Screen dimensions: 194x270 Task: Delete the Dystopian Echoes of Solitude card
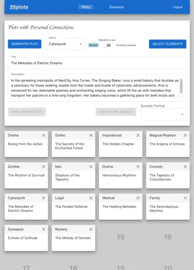pos(44,229)
